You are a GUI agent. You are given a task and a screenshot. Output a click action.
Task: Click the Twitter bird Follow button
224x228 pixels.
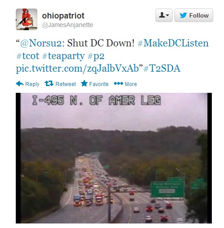coord(194,15)
